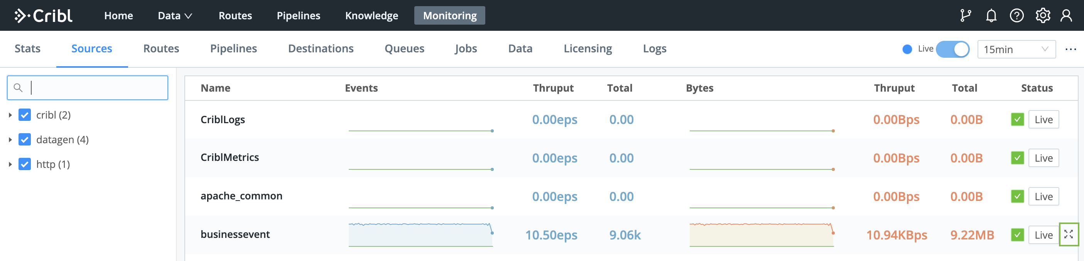Switch to the Licensing tab
The width and height of the screenshot is (1084, 261).
(588, 49)
